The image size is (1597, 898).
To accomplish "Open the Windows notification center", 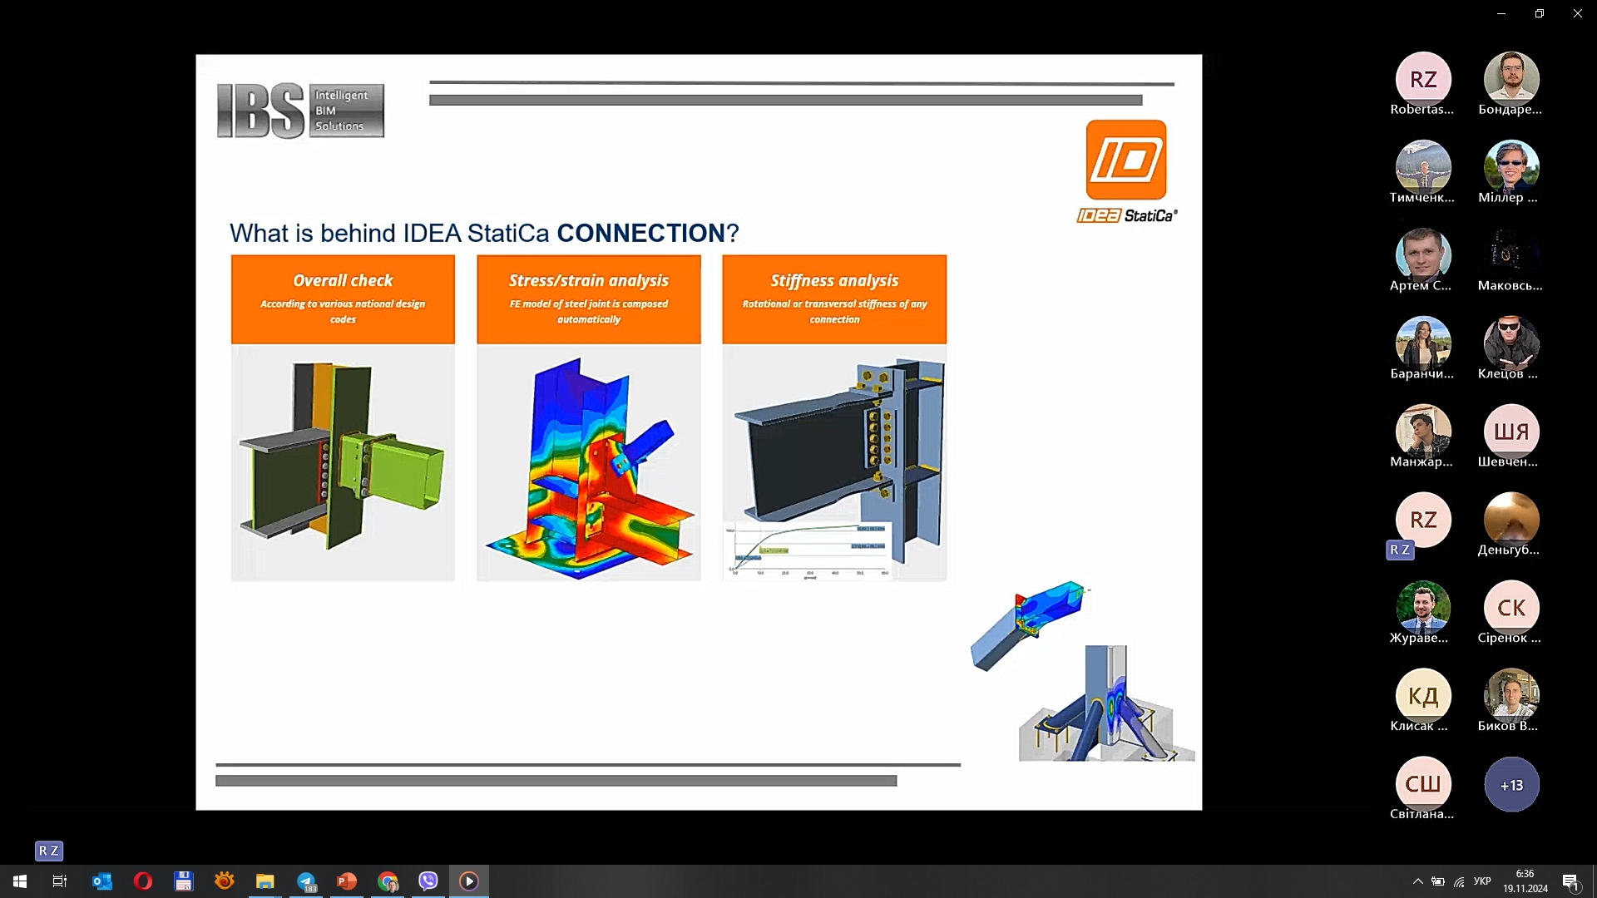I will pos(1570,881).
